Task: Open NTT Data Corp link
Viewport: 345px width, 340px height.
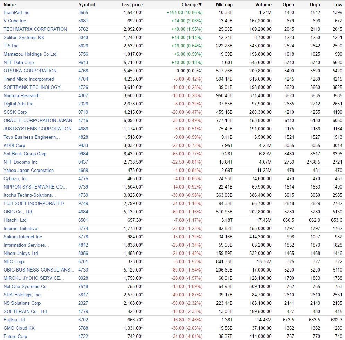Action: tap(18, 62)
